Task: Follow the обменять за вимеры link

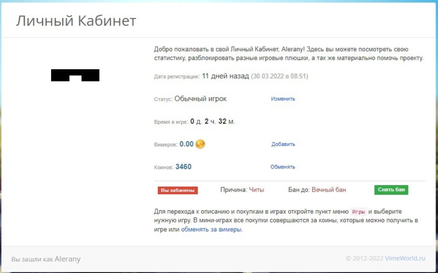Action: 212,230
